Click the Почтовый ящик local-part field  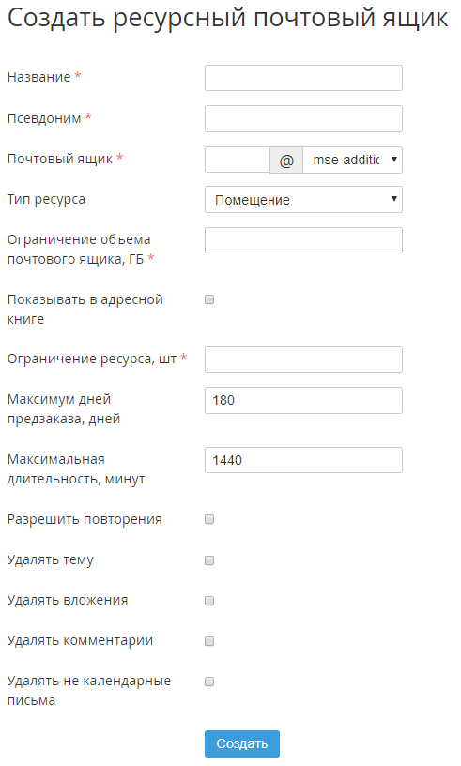238,160
